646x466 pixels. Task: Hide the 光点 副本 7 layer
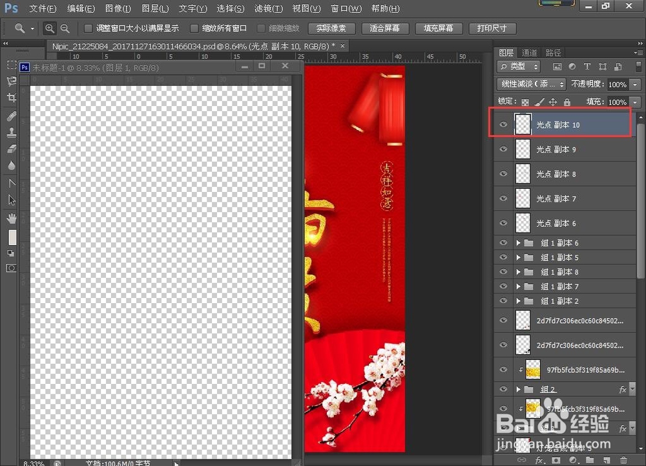click(503, 198)
